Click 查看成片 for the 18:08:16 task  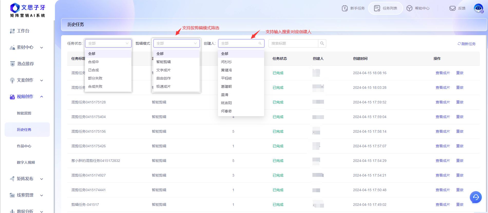pyautogui.click(x=443, y=73)
